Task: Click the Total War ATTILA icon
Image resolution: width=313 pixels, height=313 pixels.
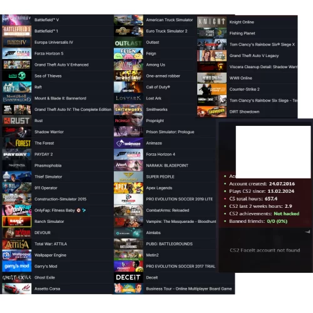Action: tap(17, 244)
